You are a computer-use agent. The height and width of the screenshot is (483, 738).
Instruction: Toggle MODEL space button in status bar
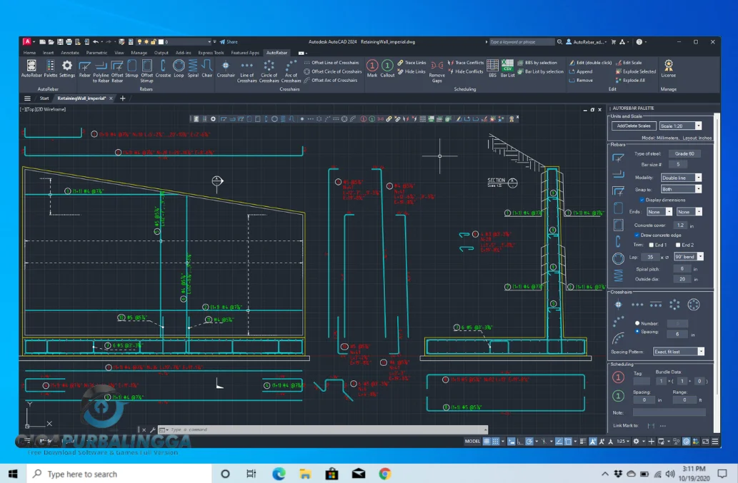(x=472, y=441)
